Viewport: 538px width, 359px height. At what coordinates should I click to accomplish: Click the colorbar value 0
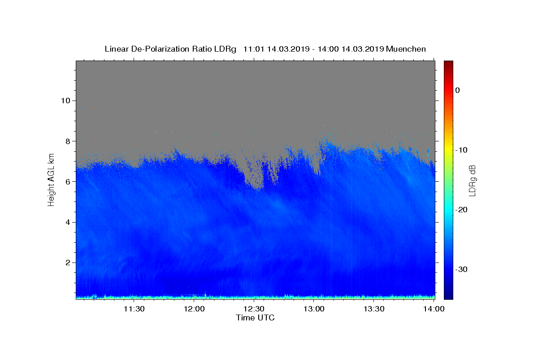(458, 90)
